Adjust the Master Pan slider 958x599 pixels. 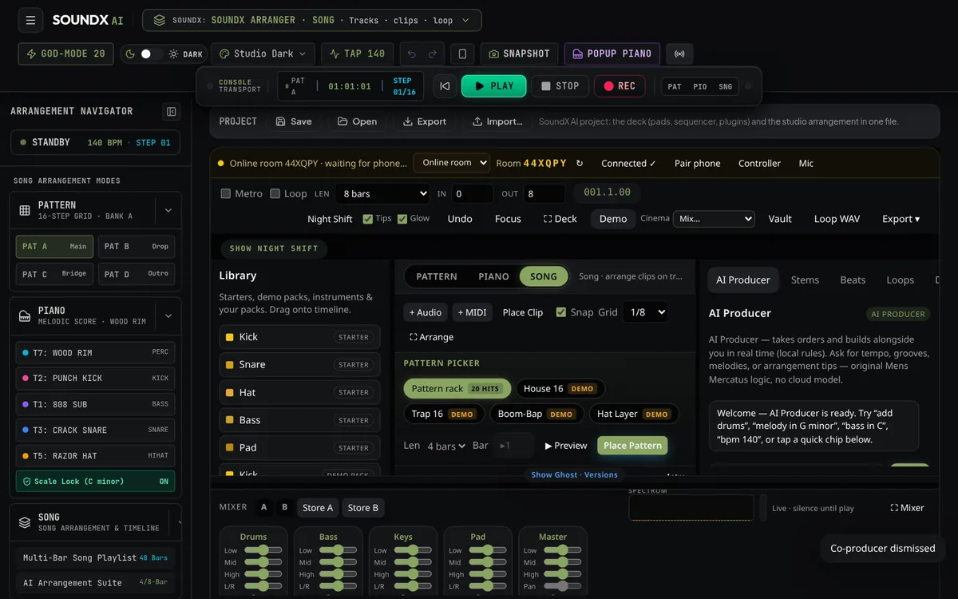[x=563, y=586]
